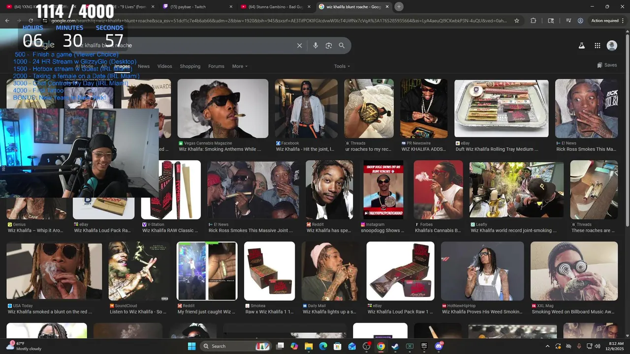Select the Videos results filter
This screenshot has width=630, height=354.
[x=165, y=66]
